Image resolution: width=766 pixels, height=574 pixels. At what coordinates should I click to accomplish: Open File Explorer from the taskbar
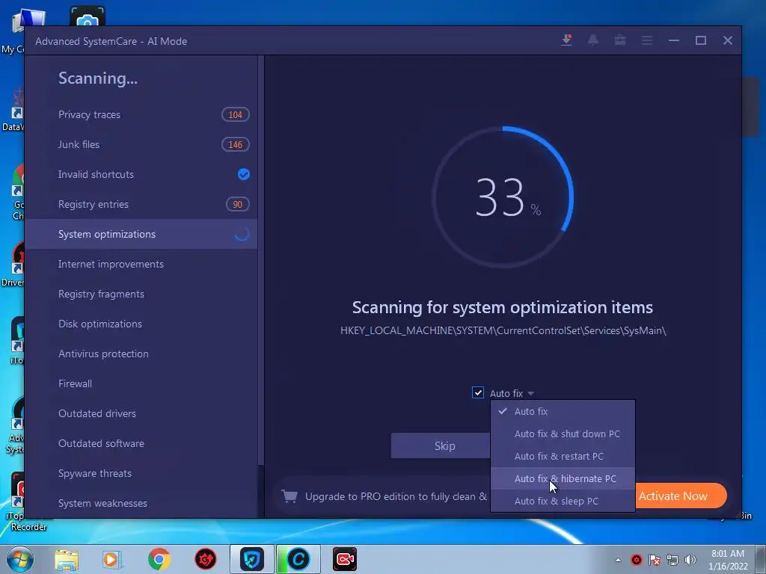coord(67,560)
